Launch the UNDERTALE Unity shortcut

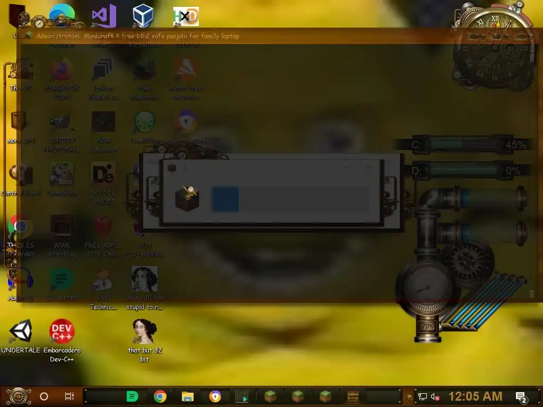[x=21, y=331]
